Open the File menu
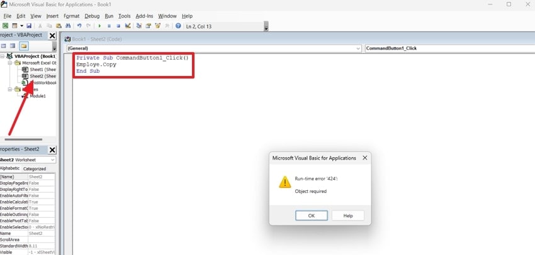535x255 pixels. [x=7, y=16]
